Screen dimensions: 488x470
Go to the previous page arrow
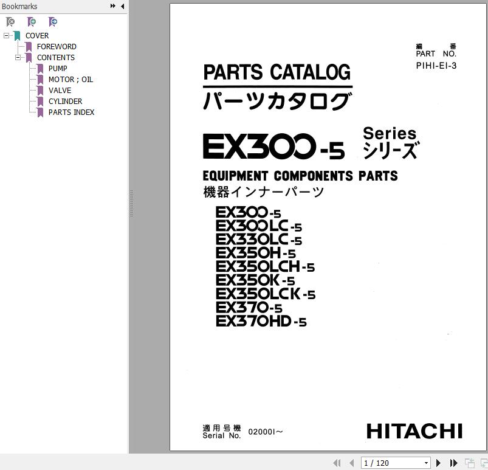tap(352, 463)
